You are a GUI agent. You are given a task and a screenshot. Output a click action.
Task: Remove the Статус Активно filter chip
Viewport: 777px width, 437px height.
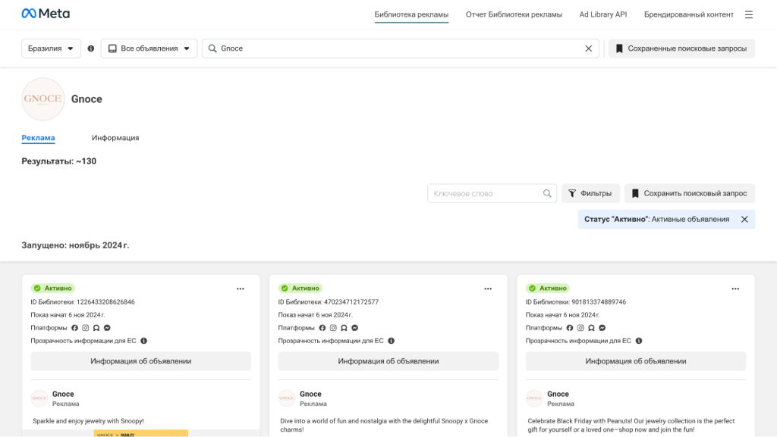744,220
